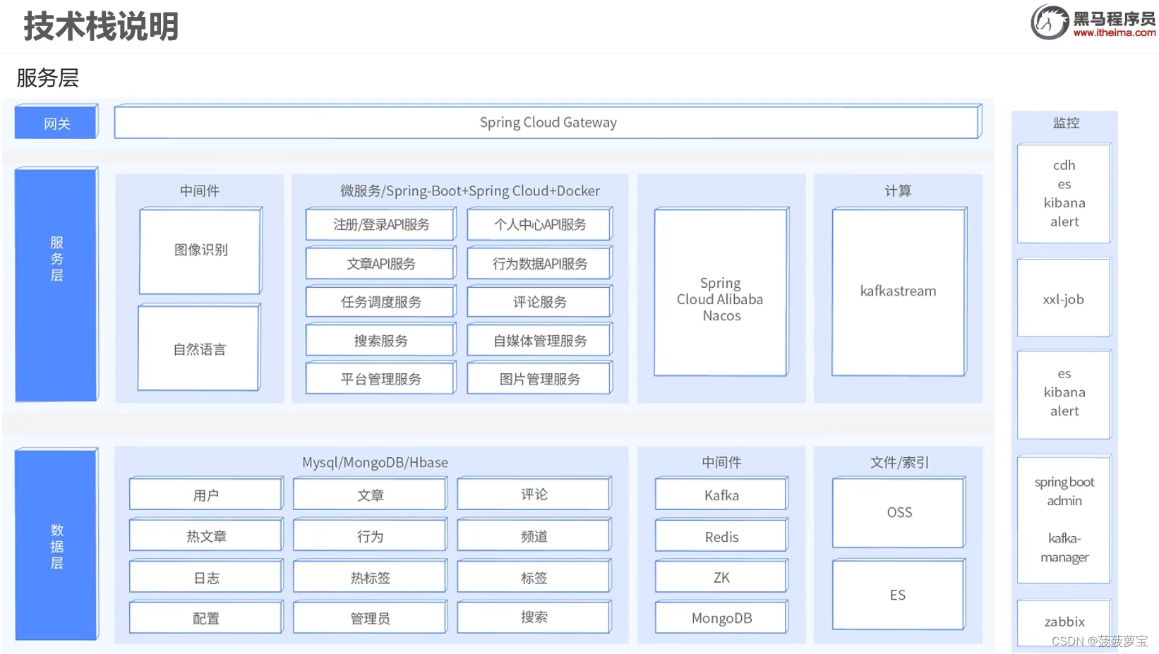Viewport: 1159px width, 654px height.
Task: Select the 评论服务 box
Action: click(540, 301)
